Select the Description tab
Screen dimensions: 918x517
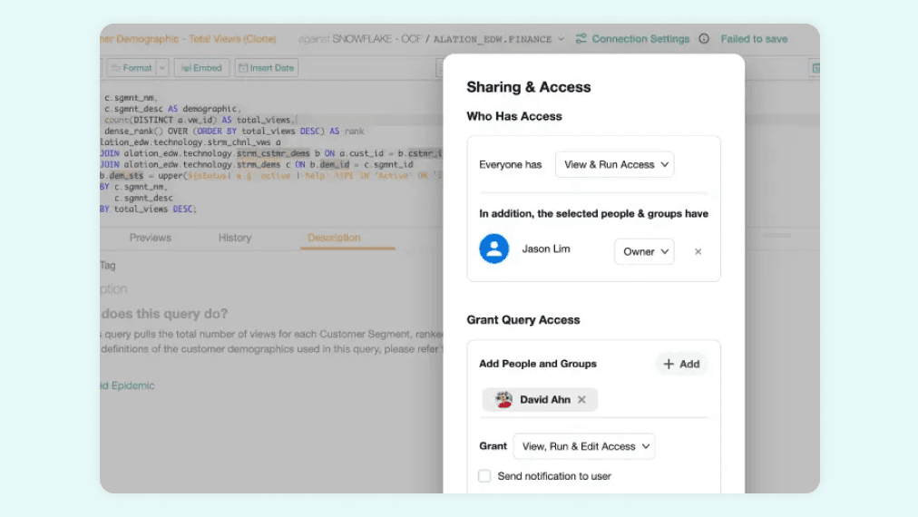(x=335, y=238)
